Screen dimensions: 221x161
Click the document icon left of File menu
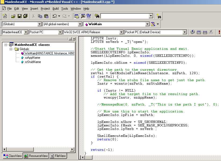pyautogui.click(x=4, y=9)
